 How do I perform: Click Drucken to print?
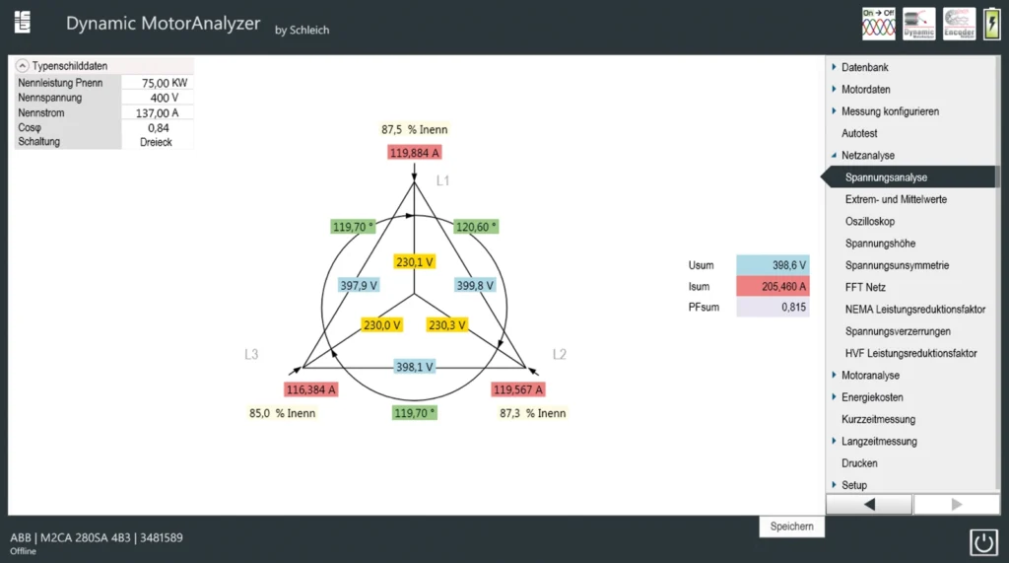tap(859, 463)
